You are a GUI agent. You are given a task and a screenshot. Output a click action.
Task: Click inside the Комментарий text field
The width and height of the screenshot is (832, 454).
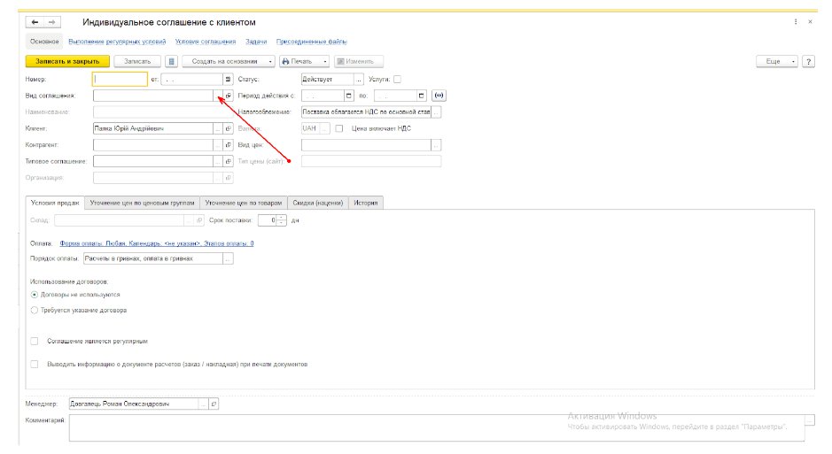pyautogui.click(x=434, y=427)
